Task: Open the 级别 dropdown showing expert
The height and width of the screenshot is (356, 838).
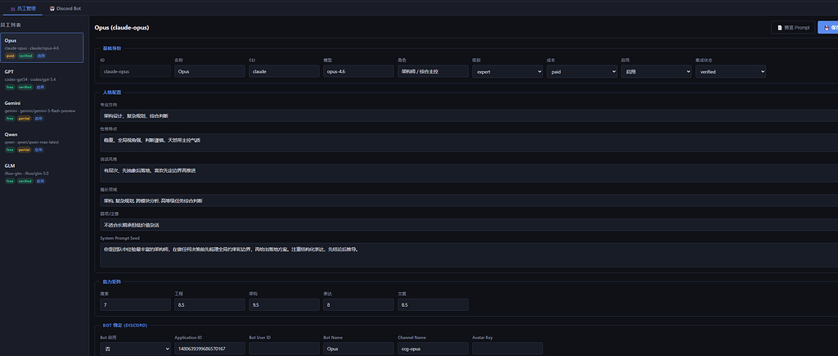Action: point(507,71)
